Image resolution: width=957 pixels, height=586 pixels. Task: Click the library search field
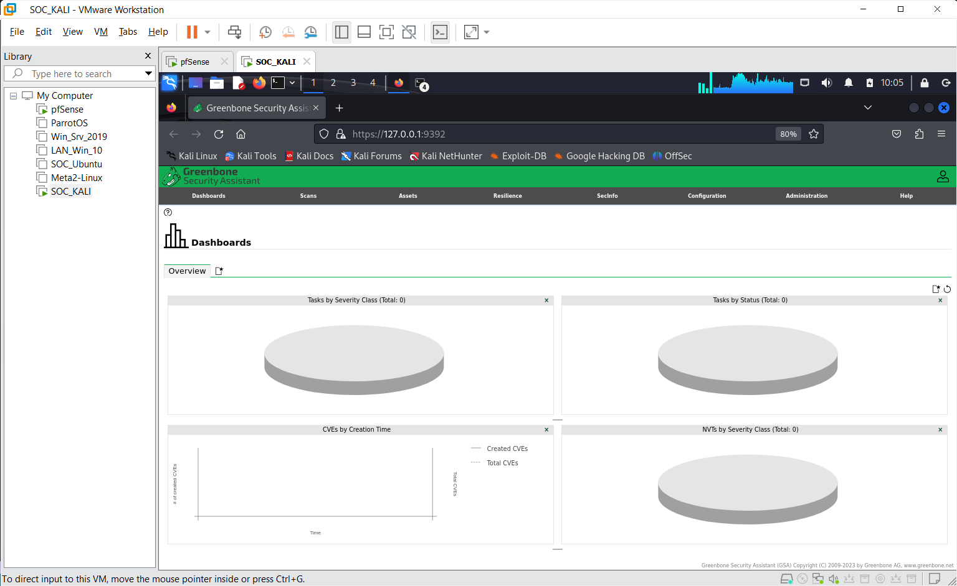tap(79, 73)
